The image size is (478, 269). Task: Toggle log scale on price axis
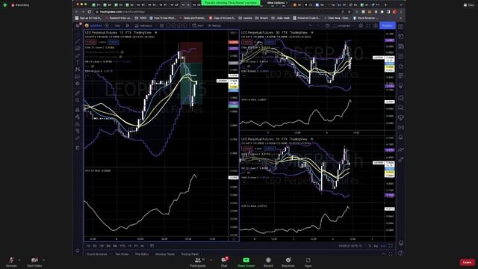[x=376, y=246]
